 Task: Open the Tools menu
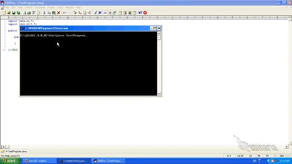[60, 8]
